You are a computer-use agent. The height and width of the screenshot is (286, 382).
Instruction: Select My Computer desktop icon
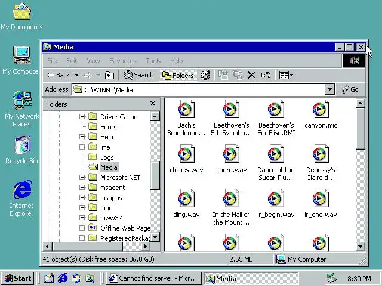pyautogui.click(x=21, y=60)
